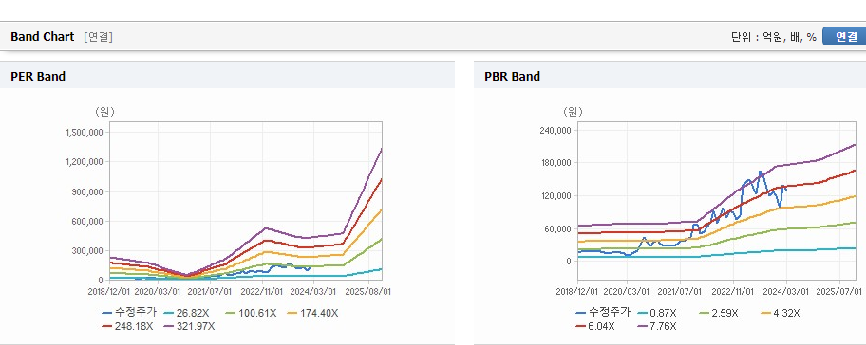
Task: Click the PBR Band panel title
Action: (x=512, y=77)
